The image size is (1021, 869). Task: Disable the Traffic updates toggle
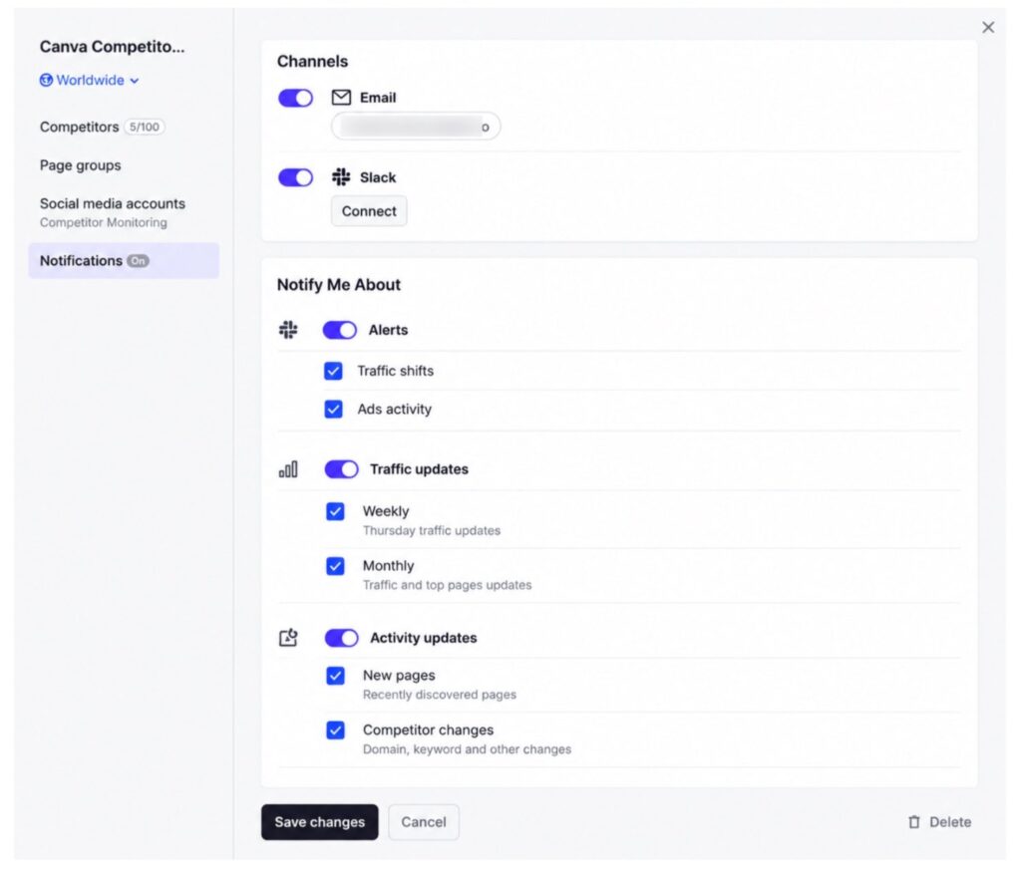coord(341,469)
